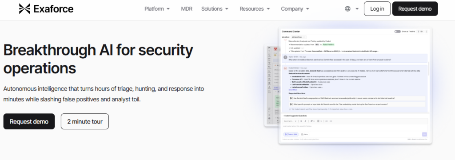Viewport: 455px width, 160px height.
Task: Click the Exabot Q&A button
Action: (x=291, y=135)
